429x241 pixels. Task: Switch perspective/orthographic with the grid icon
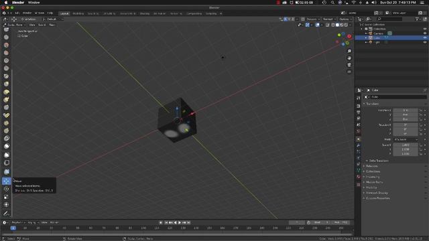(x=349, y=72)
